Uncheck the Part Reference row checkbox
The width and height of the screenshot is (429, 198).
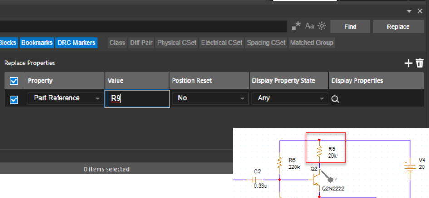[x=14, y=99]
